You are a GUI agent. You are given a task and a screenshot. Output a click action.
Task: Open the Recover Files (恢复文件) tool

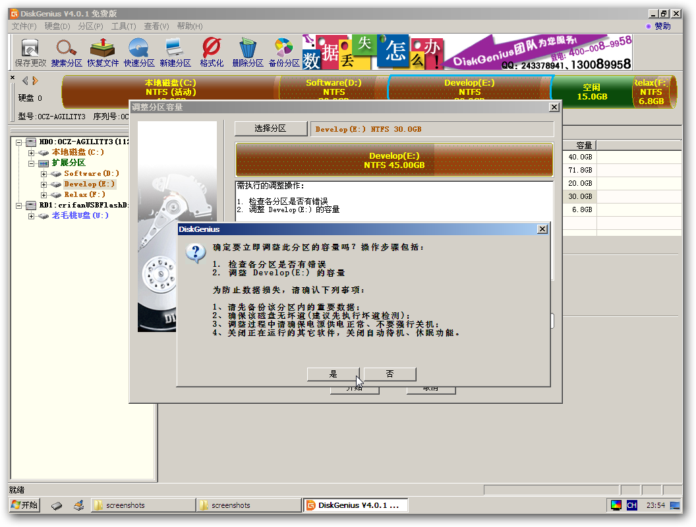tap(103, 53)
